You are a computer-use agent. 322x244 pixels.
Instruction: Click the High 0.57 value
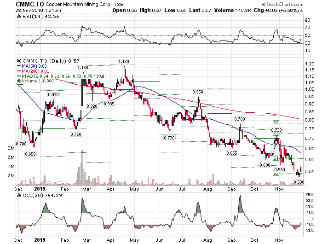(150, 10)
